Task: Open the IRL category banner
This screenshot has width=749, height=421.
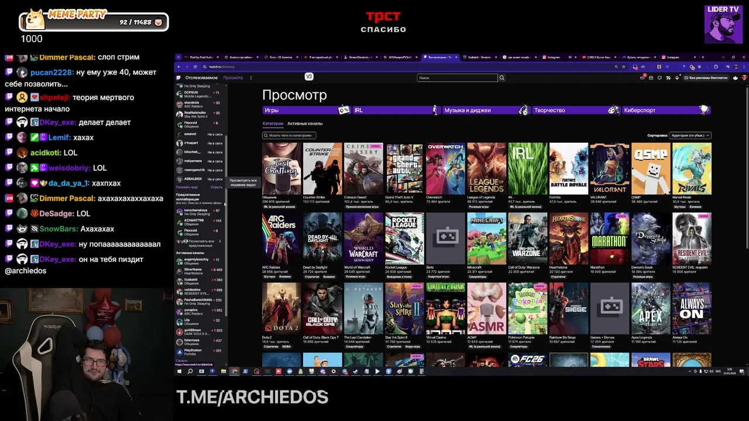Action: pos(396,110)
